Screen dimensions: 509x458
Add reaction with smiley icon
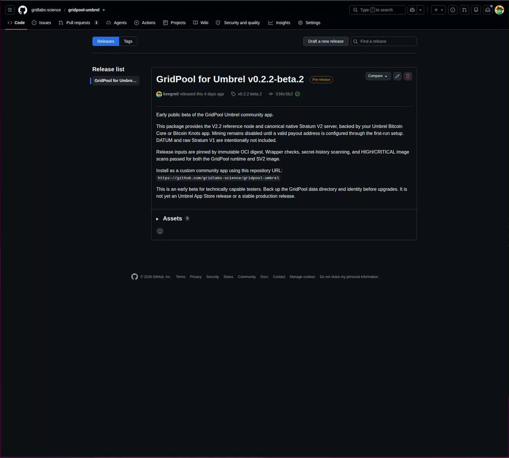(160, 231)
